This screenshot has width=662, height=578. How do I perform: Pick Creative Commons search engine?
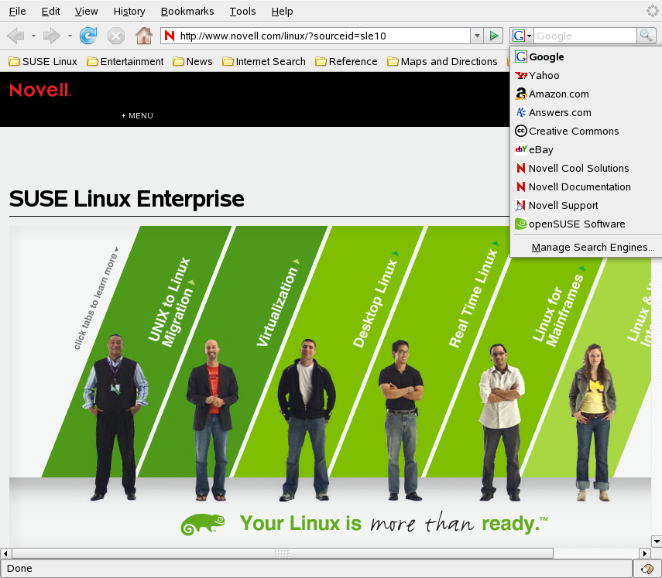(586, 131)
